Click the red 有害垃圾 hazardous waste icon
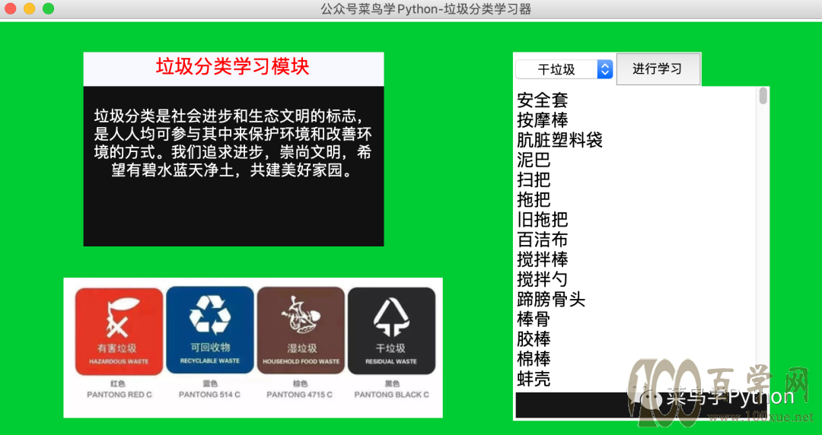The width and height of the screenshot is (822, 435). pyautogui.click(x=119, y=332)
